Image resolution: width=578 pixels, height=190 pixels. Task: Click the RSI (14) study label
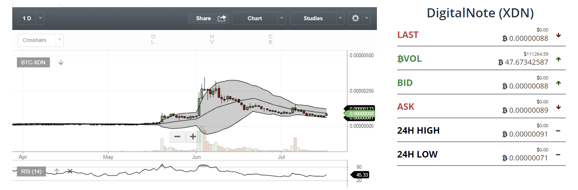[x=31, y=171]
